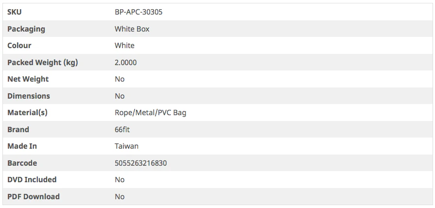Click the Net Weight label
The width and height of the screenshot is (435, 208).
coord(28,79)
